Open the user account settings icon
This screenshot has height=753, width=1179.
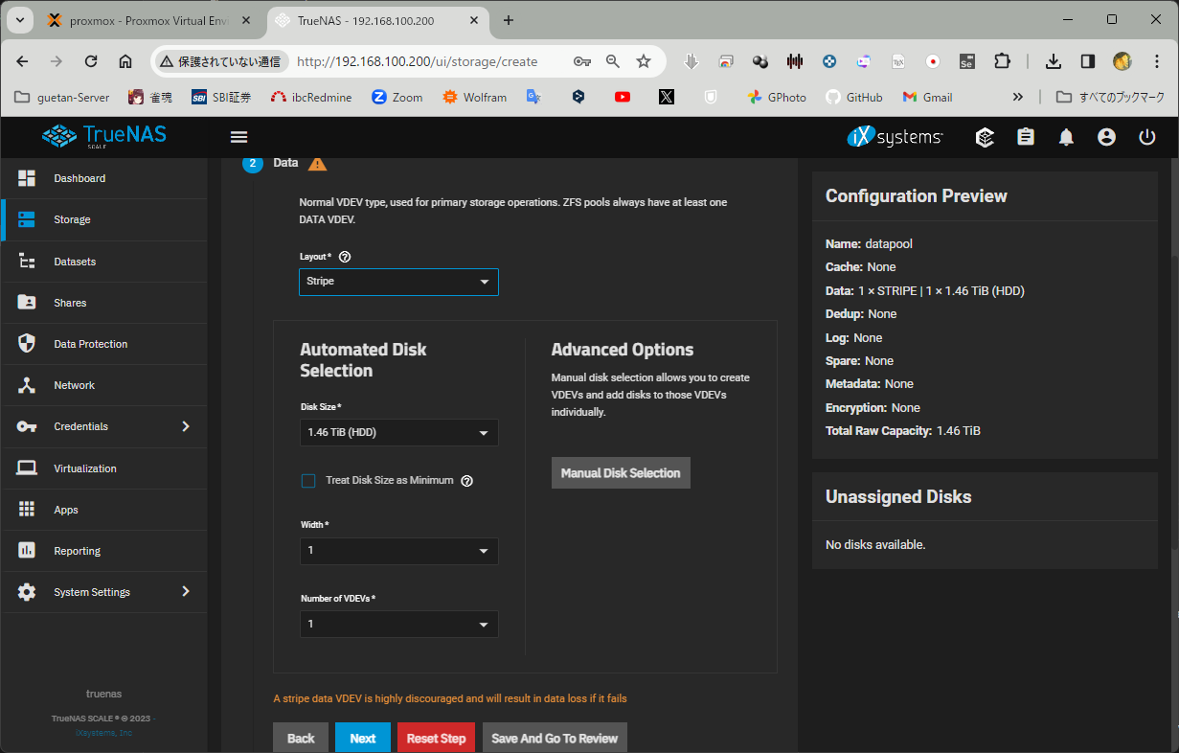1106,137
